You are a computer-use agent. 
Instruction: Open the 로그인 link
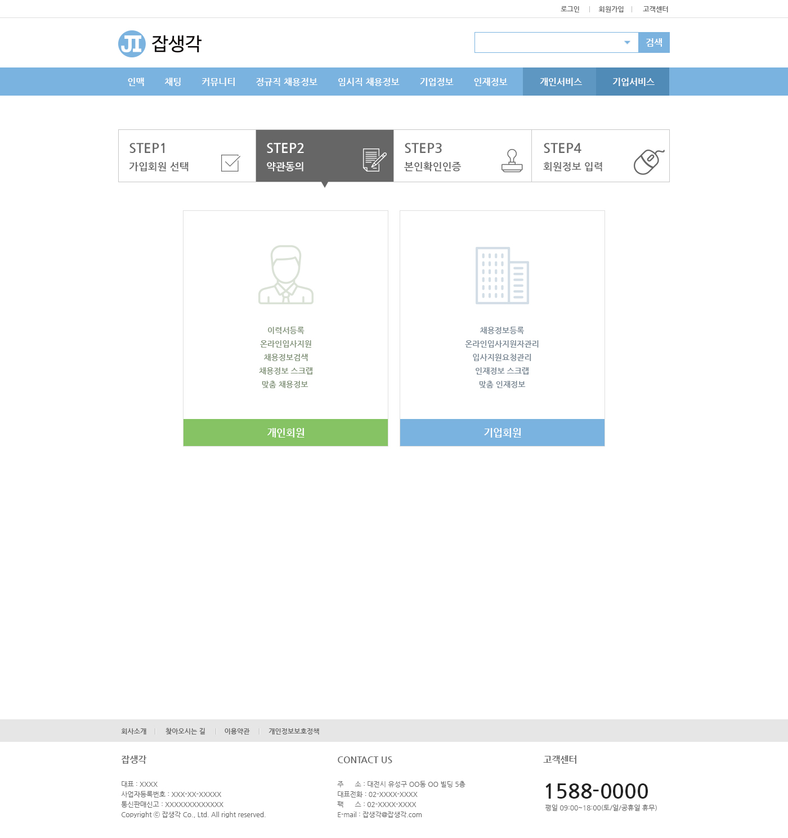tap(570, 9)
